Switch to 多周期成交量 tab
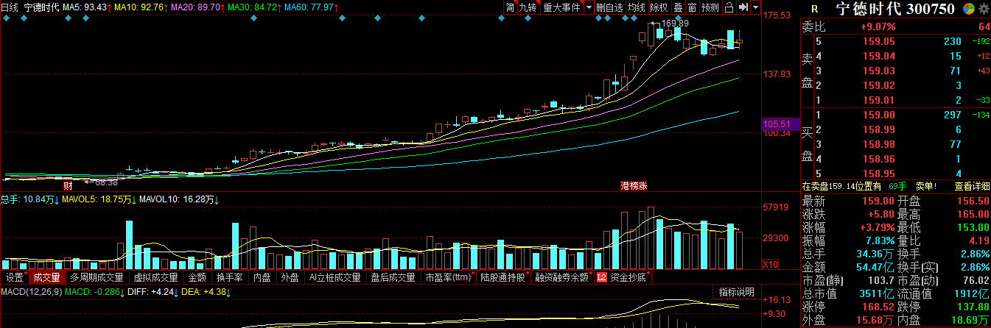The width and height of the screenshot is (991, 328). pyautogui.click(x=97, y=277)
